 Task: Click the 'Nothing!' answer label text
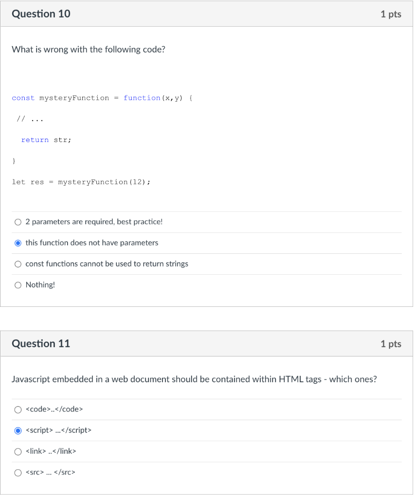(x=40, y=285)
